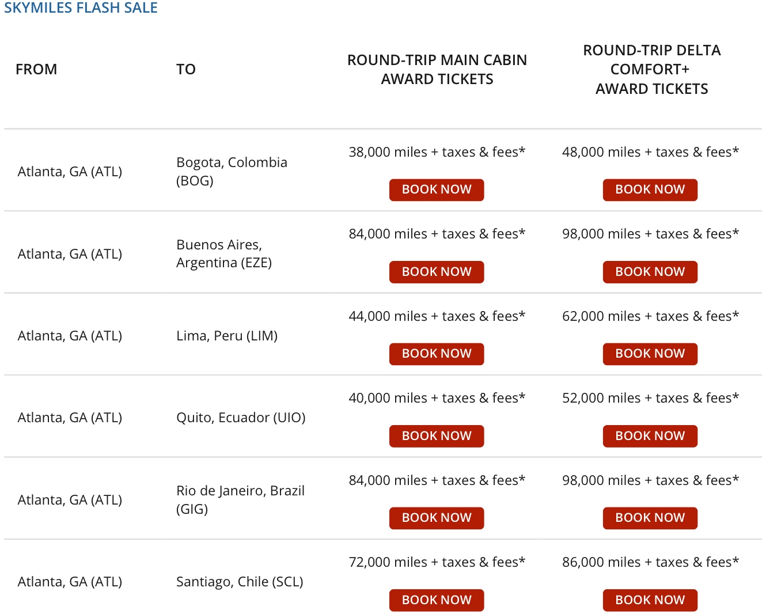The width and height of the screenshot is (762, 614).
Task: Book Comfort+ award to Rio de Janeiro
Action: click(x=650, y=518)
